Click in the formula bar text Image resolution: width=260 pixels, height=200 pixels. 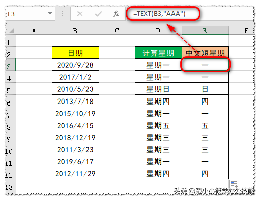pyautogui.click(x=159, y=14)
